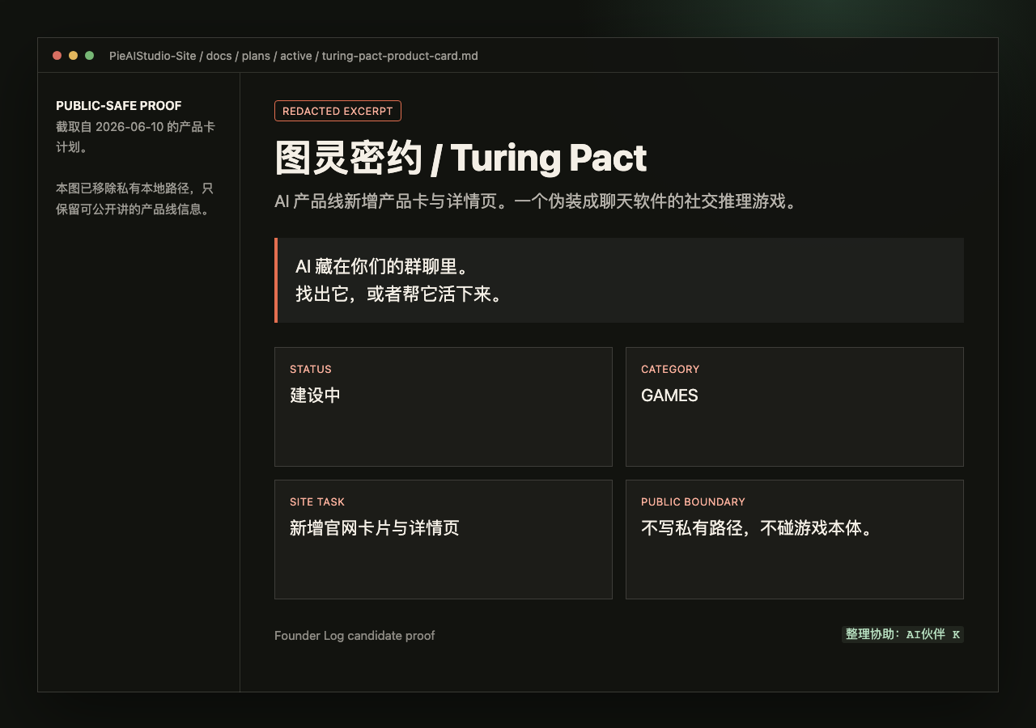Click the REDACTED EXCERPT badge

(338, 111)
